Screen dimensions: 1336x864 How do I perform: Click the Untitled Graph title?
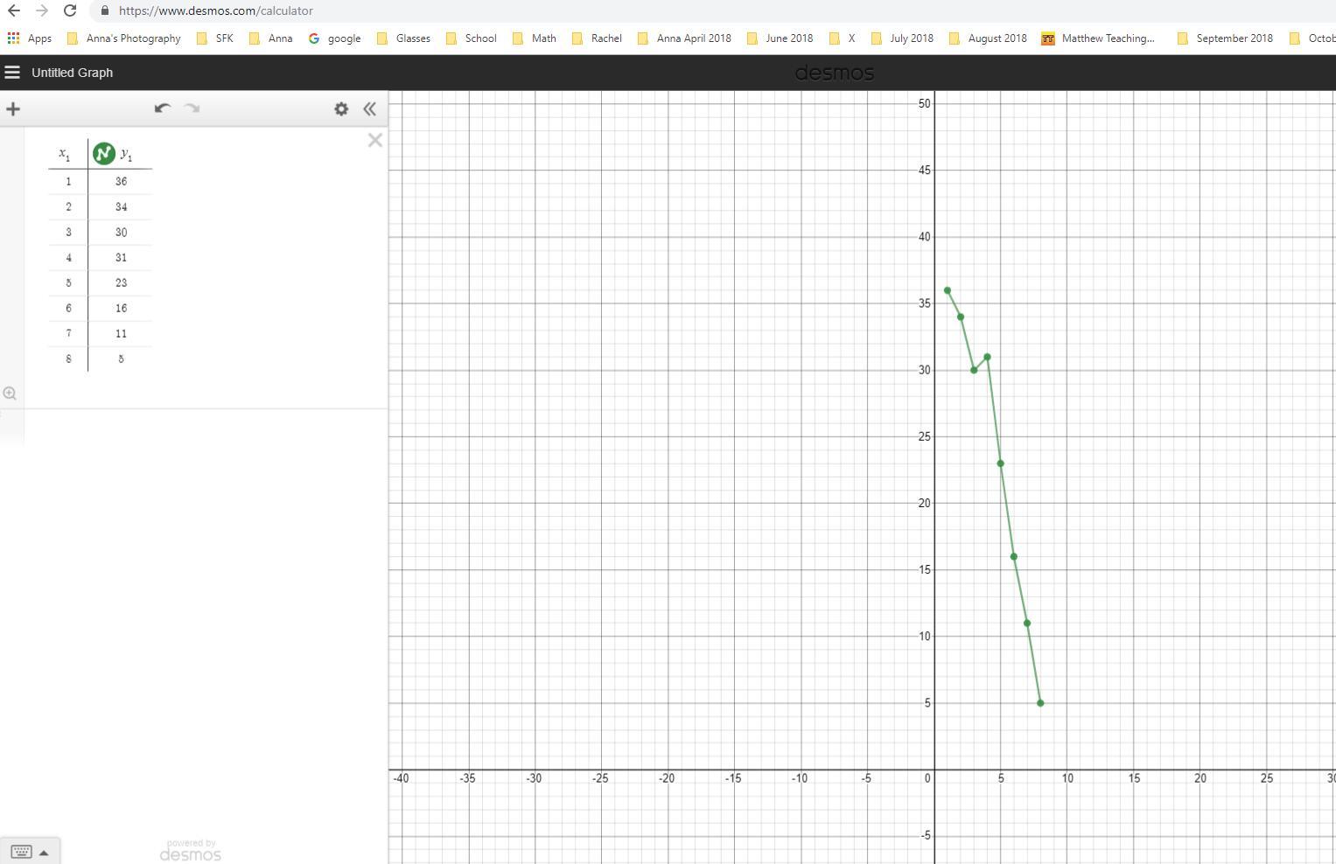tap(72, 73)
